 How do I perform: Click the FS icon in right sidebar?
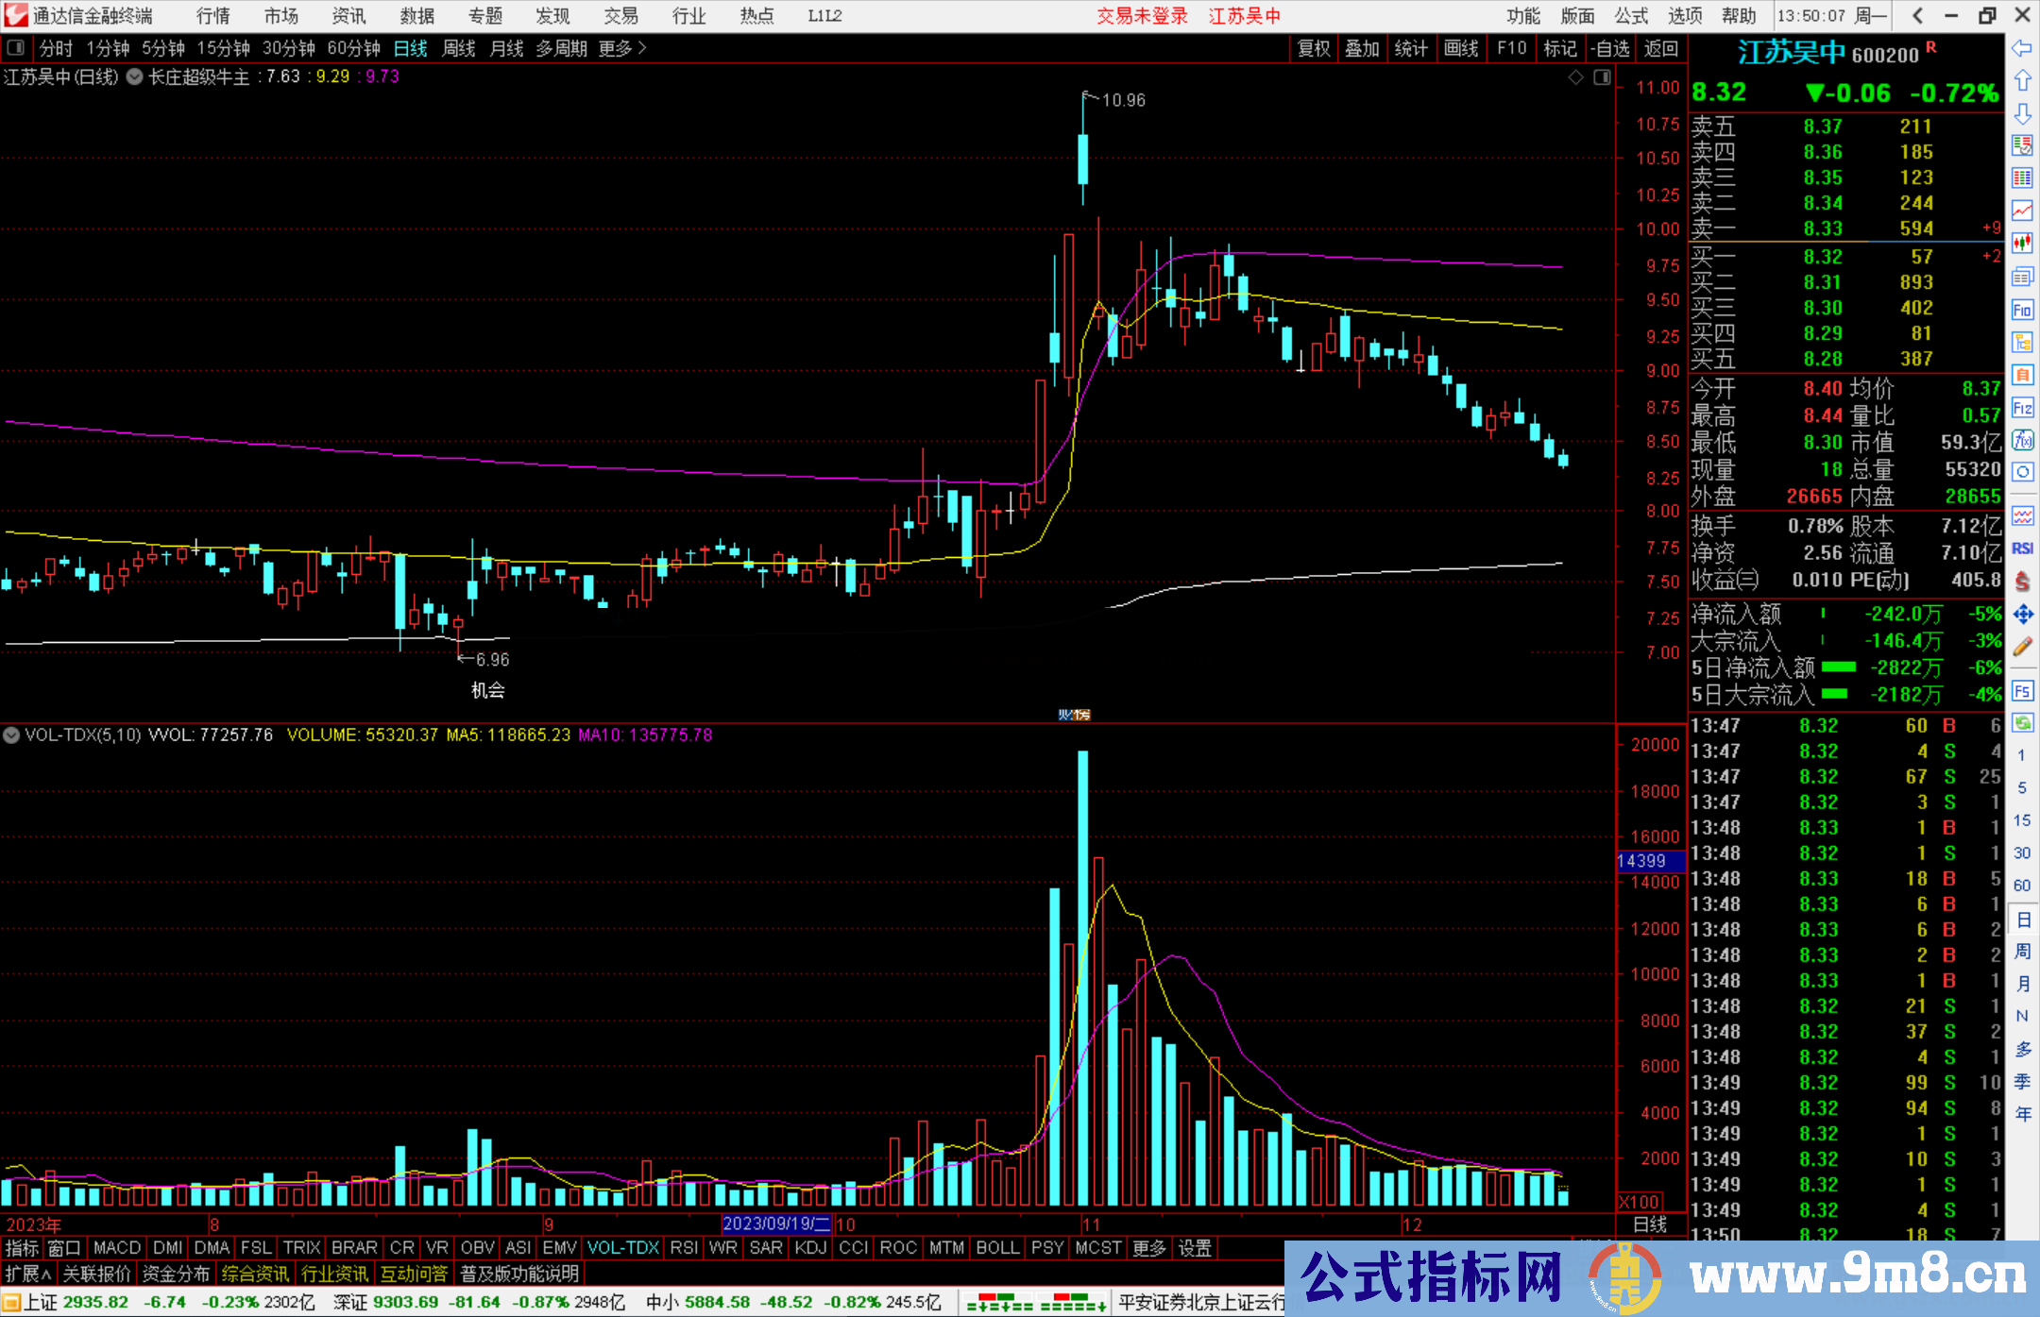[2022, 691]
